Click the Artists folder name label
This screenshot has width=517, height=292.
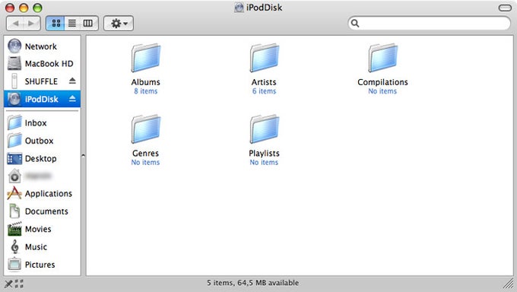[264, 82]
